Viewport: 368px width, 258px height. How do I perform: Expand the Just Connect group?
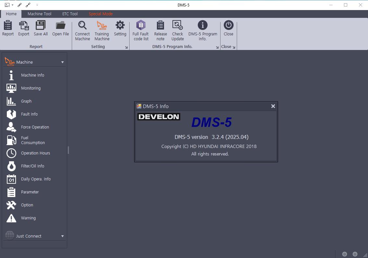point(62,236)
